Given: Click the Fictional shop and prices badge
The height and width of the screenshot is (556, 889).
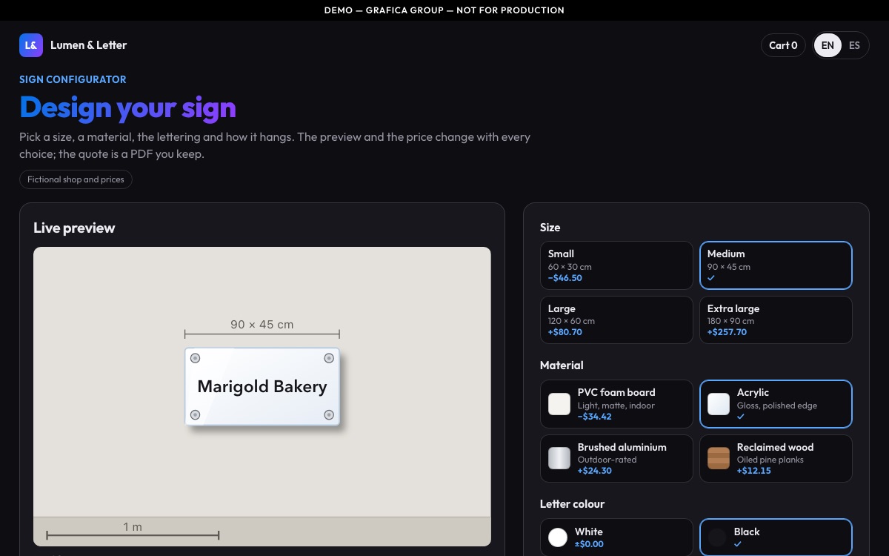Looking at the screenshot, I should [x=76, y=179].
